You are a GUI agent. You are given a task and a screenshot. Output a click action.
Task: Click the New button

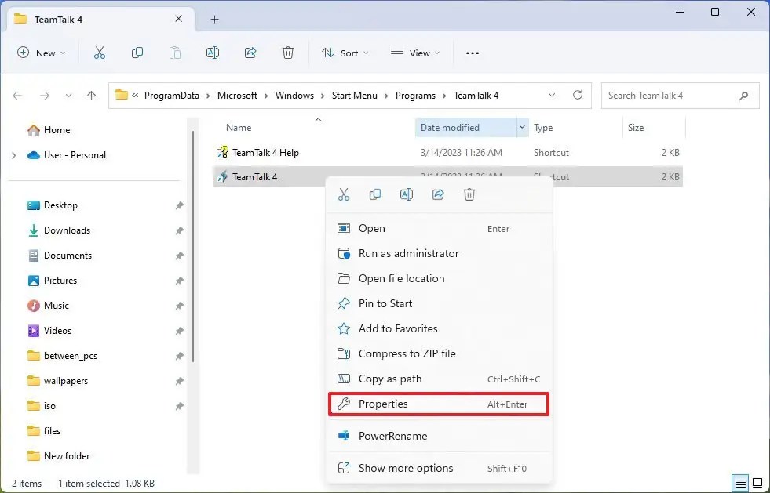pos(42,53)
